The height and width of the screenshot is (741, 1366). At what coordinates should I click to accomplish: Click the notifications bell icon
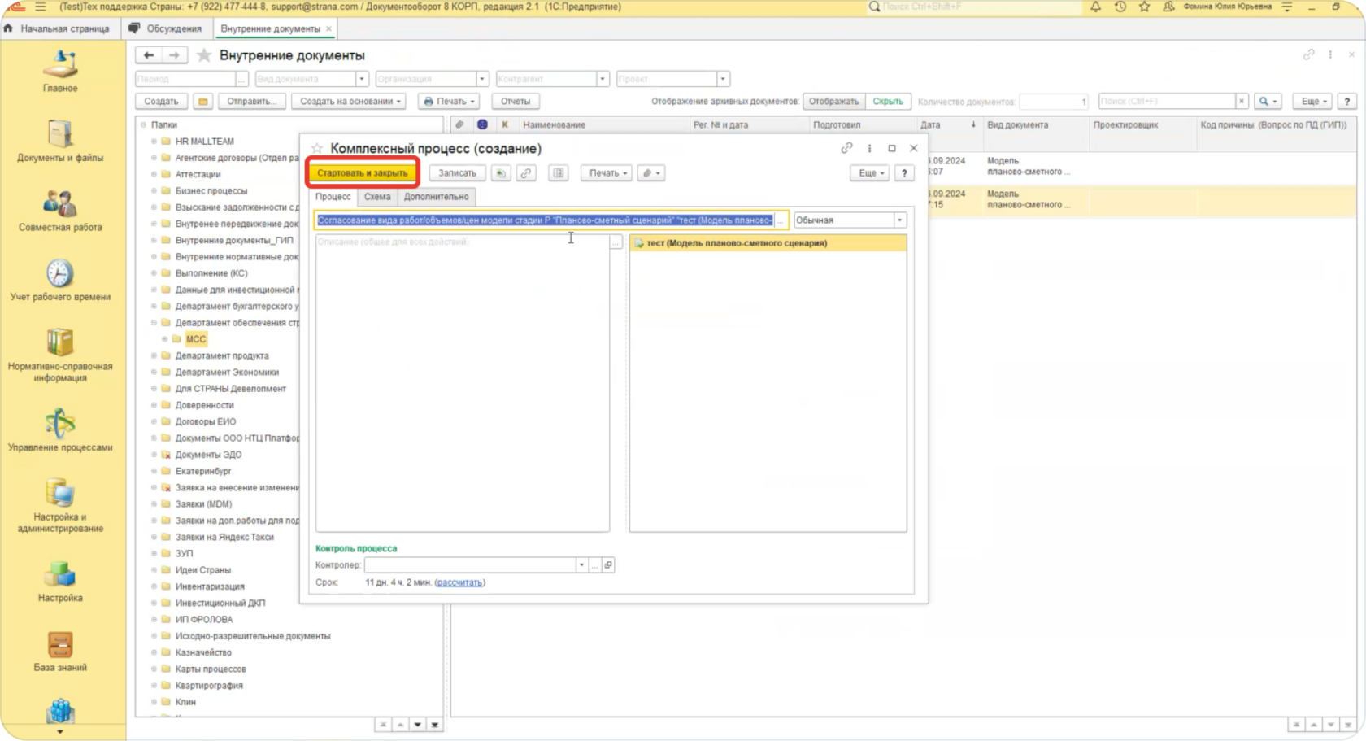pyautogui.click(x=1095, y=7)
